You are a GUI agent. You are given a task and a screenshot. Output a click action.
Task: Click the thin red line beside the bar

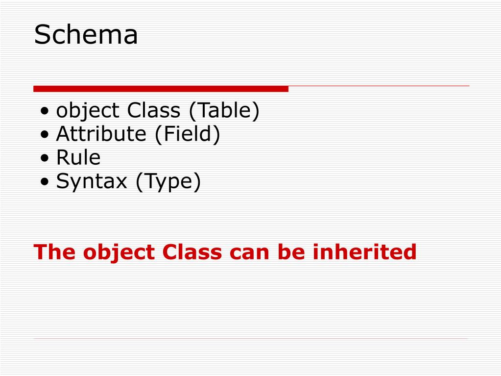[x=379, y=86]
